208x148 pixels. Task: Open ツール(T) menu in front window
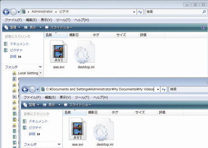pos(82,97)
